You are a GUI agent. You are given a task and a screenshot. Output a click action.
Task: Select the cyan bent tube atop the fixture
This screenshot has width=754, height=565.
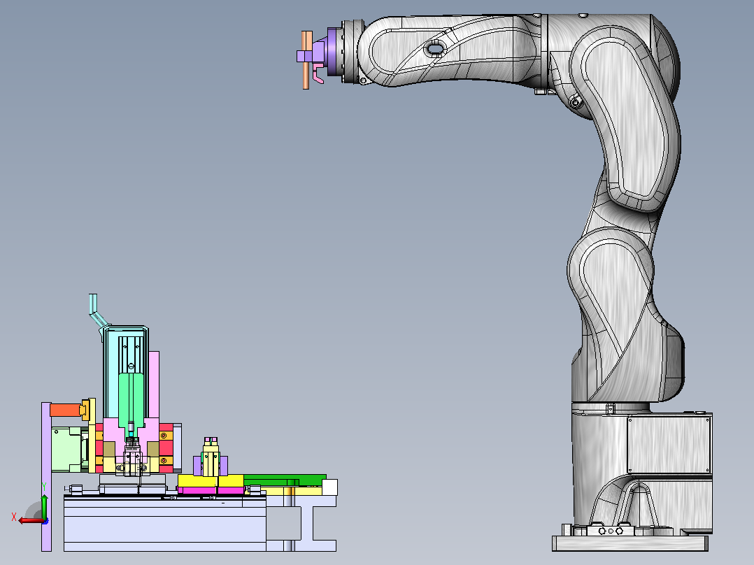pyautogui.click(x=98, y=311)
